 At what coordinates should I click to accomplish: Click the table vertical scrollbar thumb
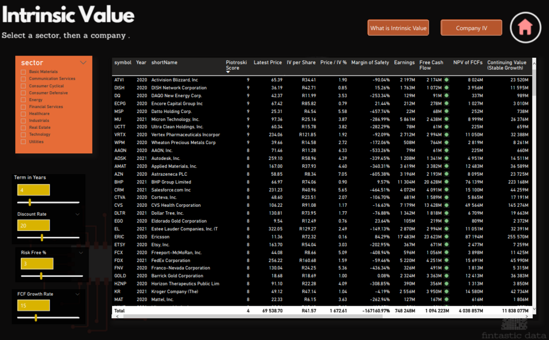point(534,81)
